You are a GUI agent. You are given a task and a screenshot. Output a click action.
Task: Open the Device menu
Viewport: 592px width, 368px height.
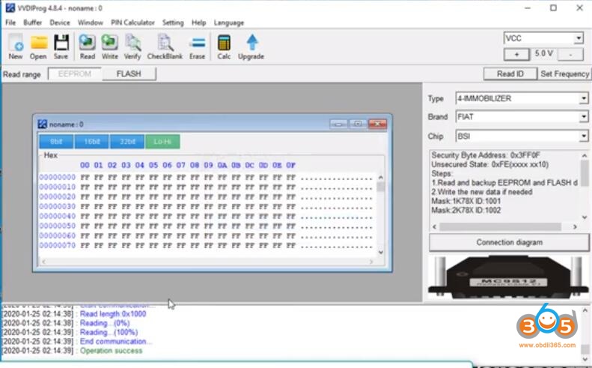click(60, 22)
